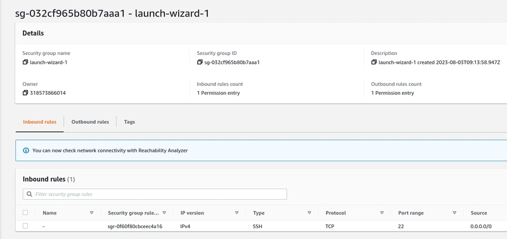Click the Protocol column header label
The width and height of the screenshot is (507, 239).
336,213
